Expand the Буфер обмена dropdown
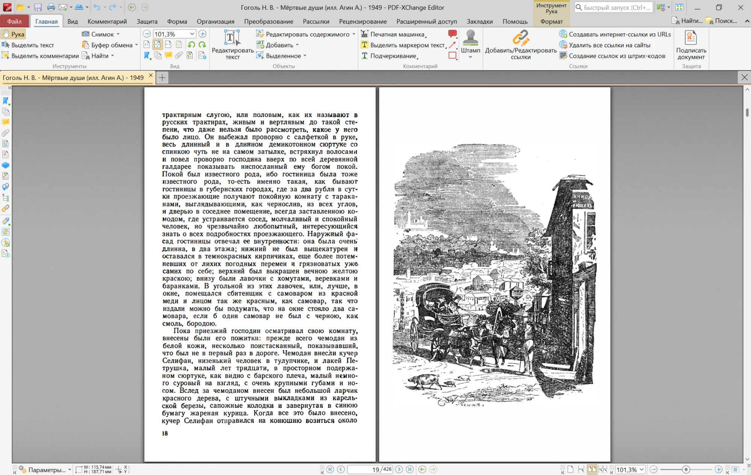This screenshot has height=475, width=751. click(136, 45)
